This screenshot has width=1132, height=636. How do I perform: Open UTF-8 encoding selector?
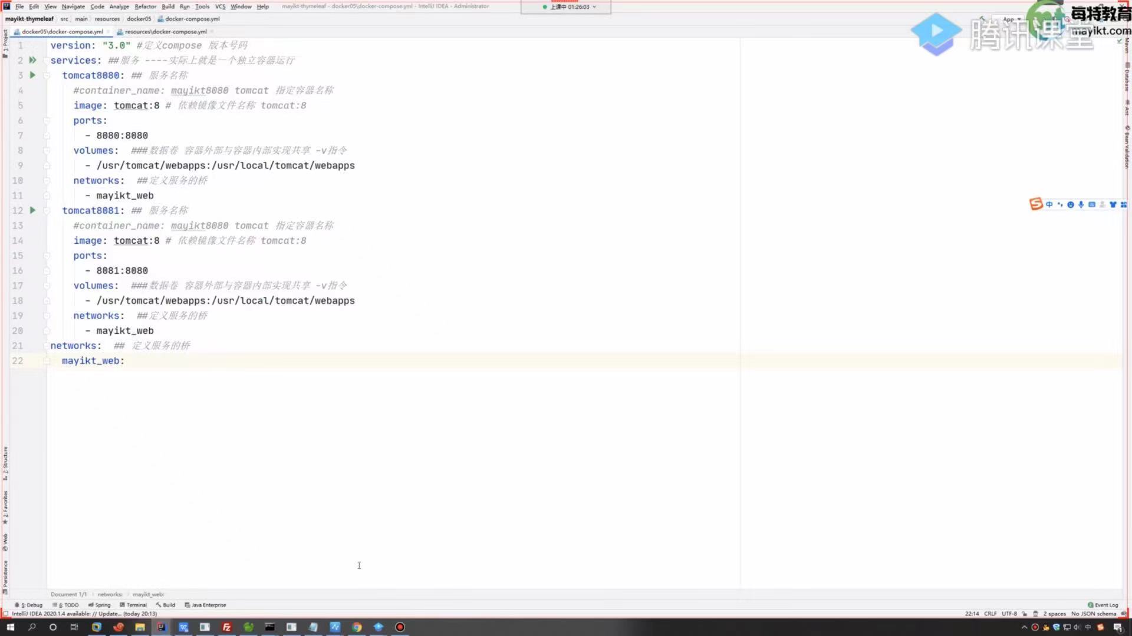pos(1009,614)
